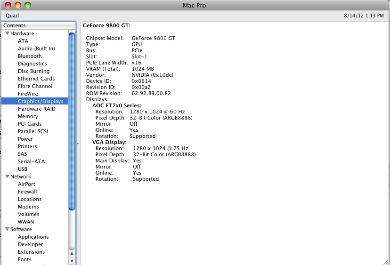Screen dimensions: 390x265
Task: Select the Developer software entry
Action: (x=30, y=244)
